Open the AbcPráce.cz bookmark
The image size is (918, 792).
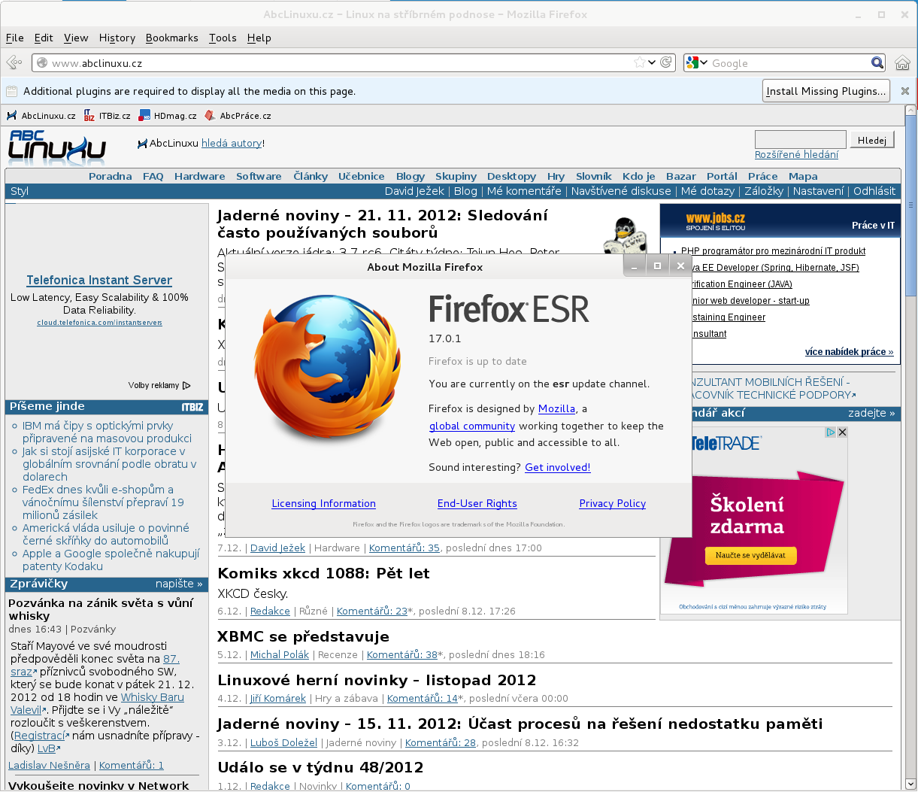pos(238,116)
